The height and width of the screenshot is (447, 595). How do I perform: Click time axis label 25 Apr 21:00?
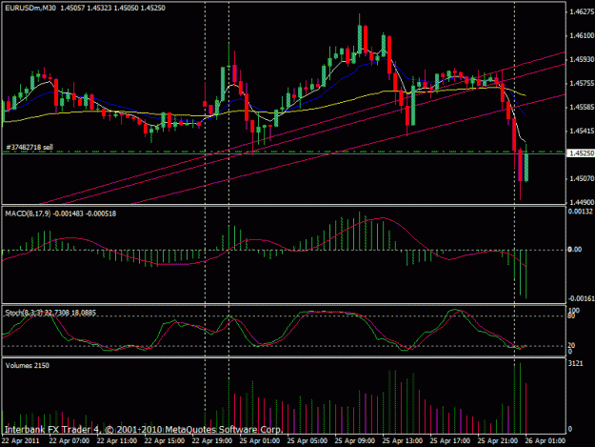coord(498,441)
